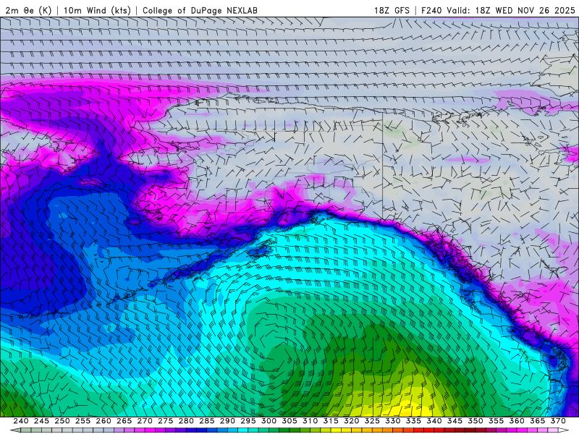Click the 360 value on the color scale
This screenshot has width=579, height=434.
pos(517,421)
